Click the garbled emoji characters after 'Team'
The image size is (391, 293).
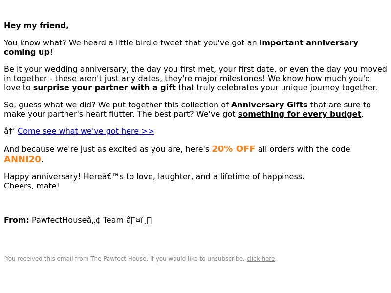point(139,220)
